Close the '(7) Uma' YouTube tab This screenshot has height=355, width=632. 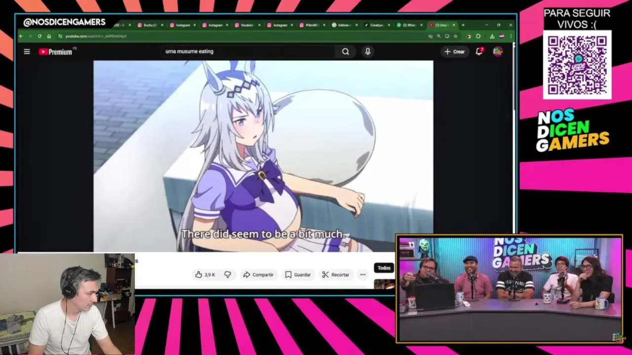pyautogui.click(x=454, y=25)
